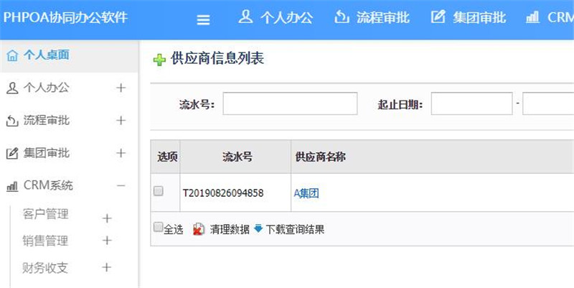574x288 pixels.
Task: Open 流程审批 in top navigation
Action: coord(383,17)
